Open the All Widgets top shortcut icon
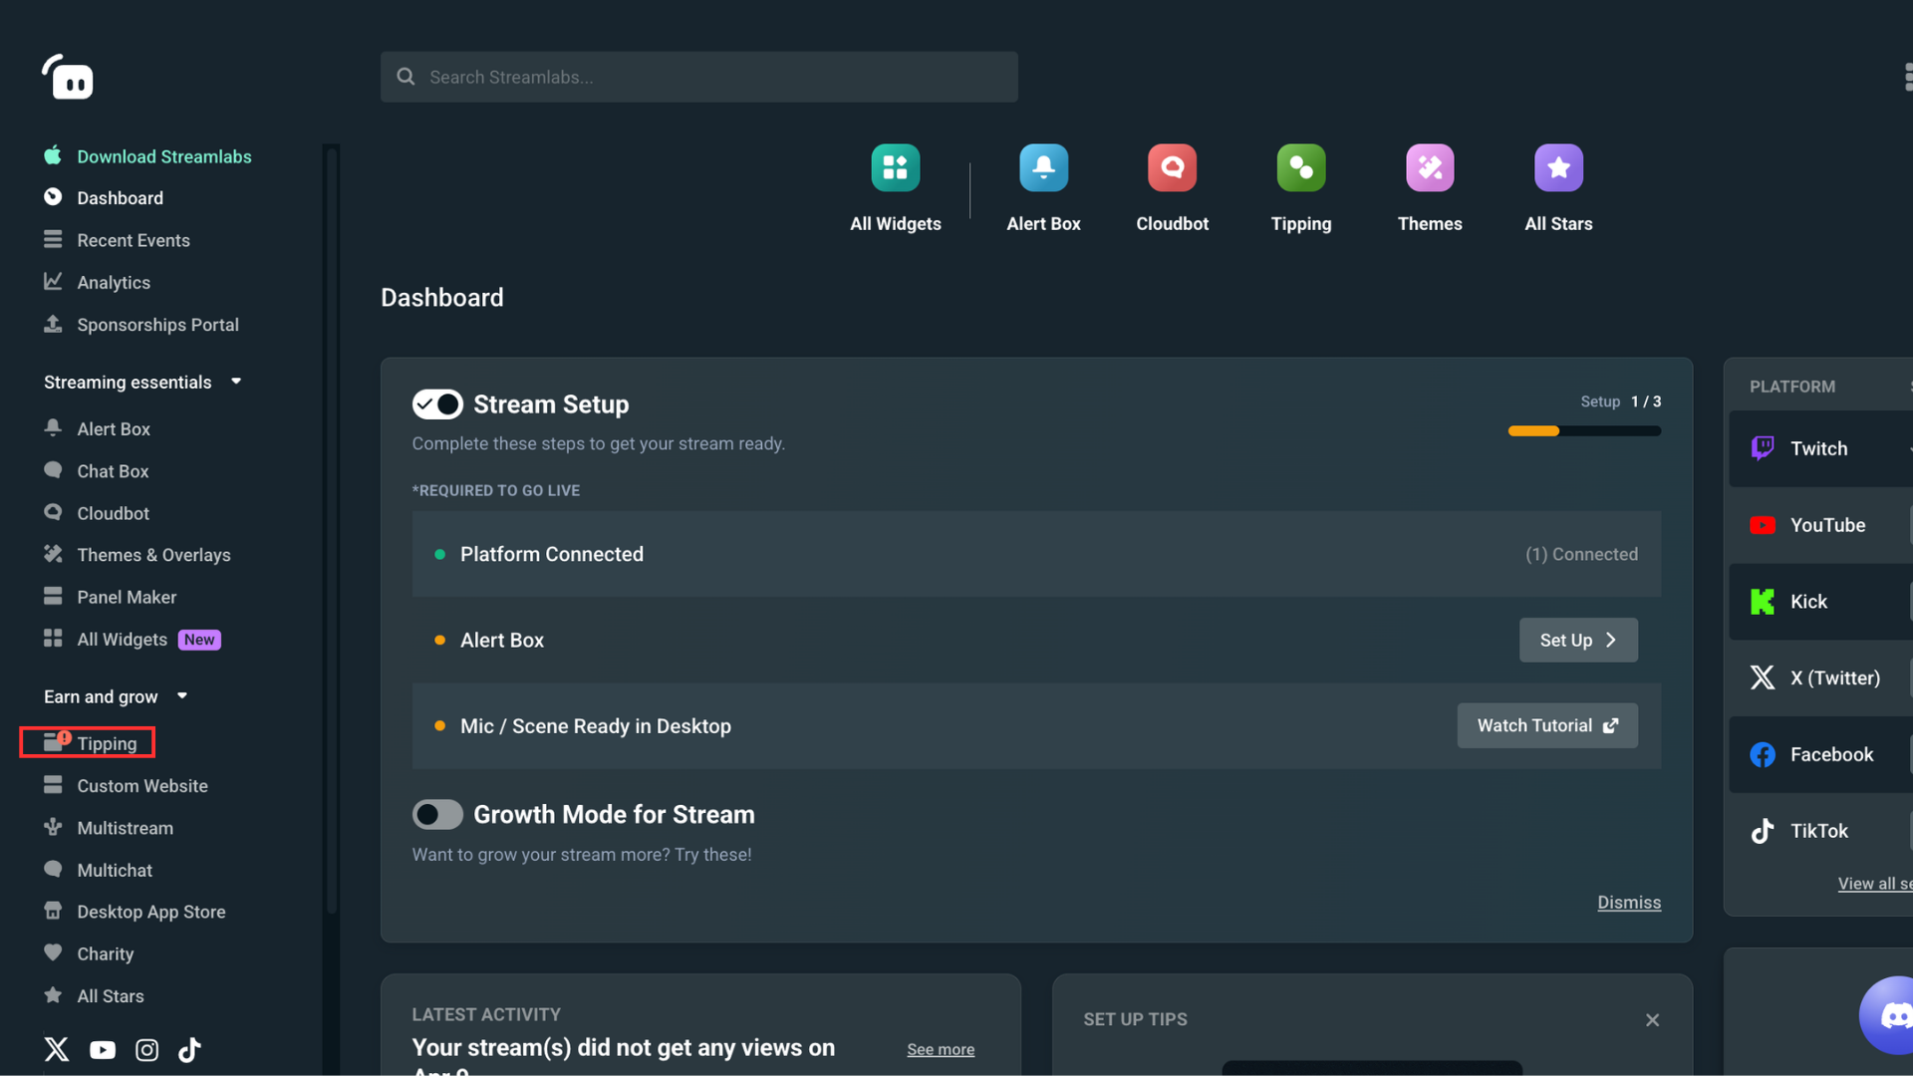The image size is (1913, 1076). click(x=895, y=167)
